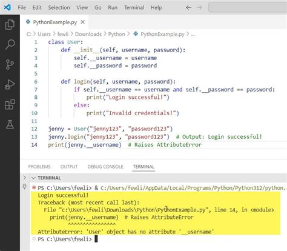Open the Extensions view icon
The height and width of the screenshot is (251, 287).
coord(10,104)
